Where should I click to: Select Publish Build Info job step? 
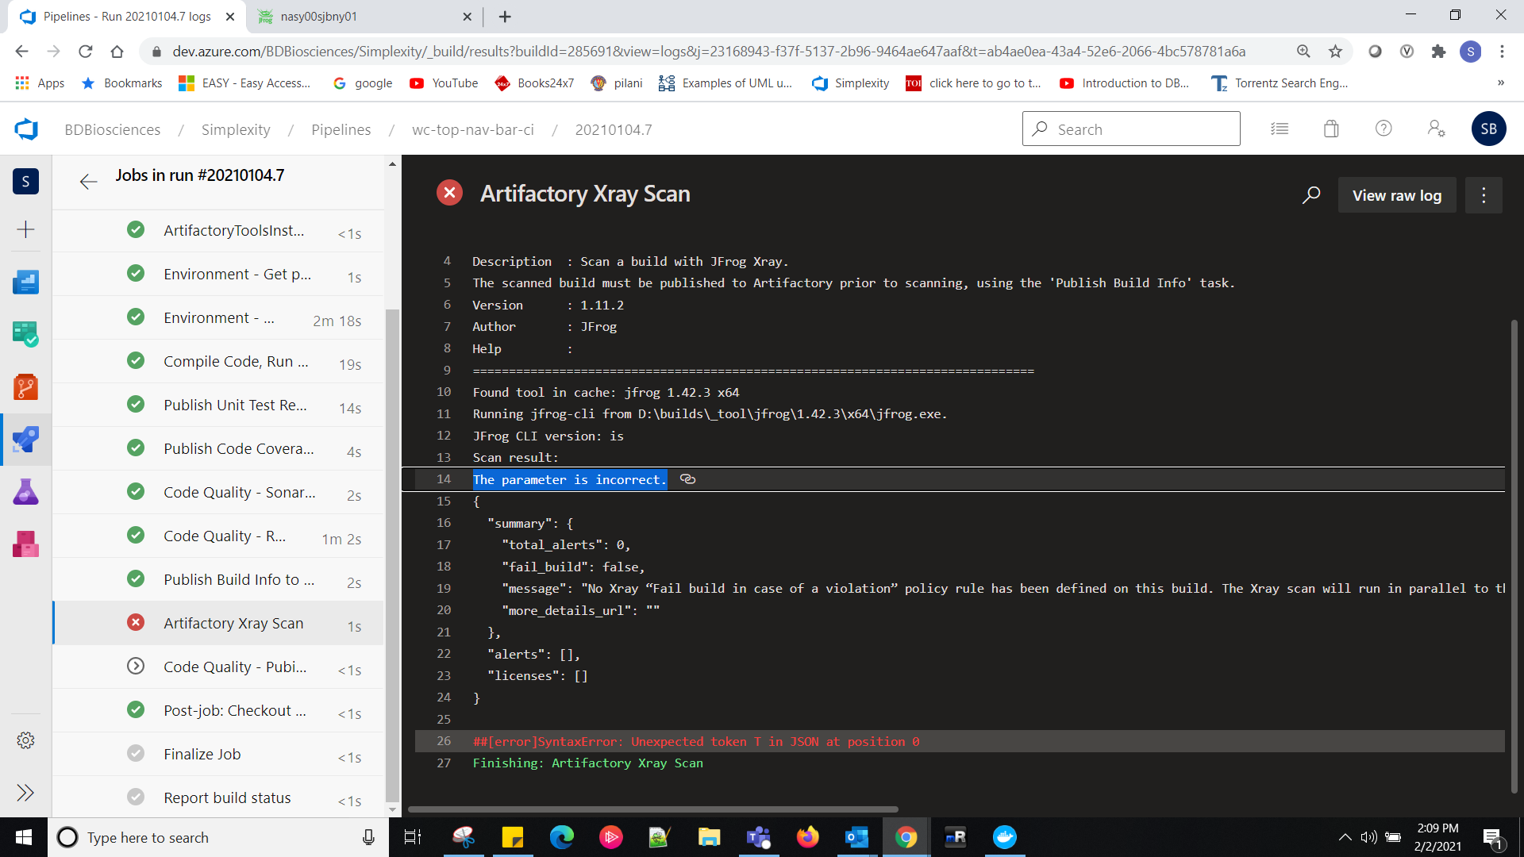[238, 579]
